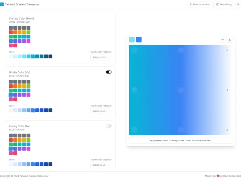Viewport: 241px width, 179px height.
Task: Pick green in Starting Color palette
Action: [11, 37]
